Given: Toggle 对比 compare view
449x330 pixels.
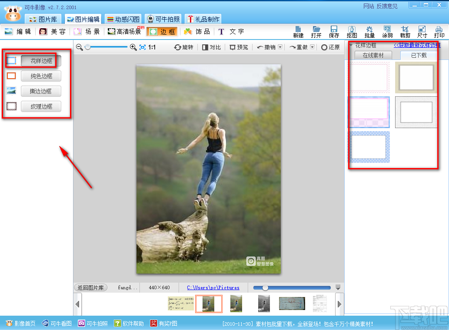Looking at the screenshot, I should (x=211, y=47).
